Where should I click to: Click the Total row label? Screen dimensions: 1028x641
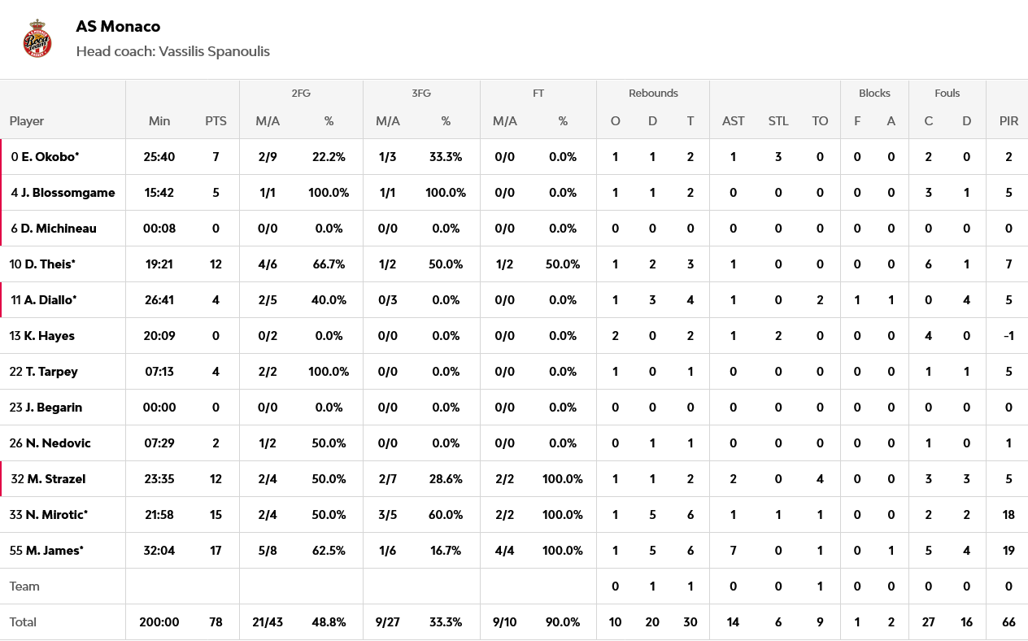23,622
